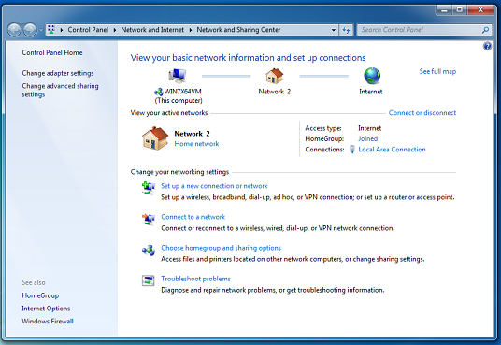Expand the address bar history dropdown
The image size is (501, 345).
coord(334,30)
